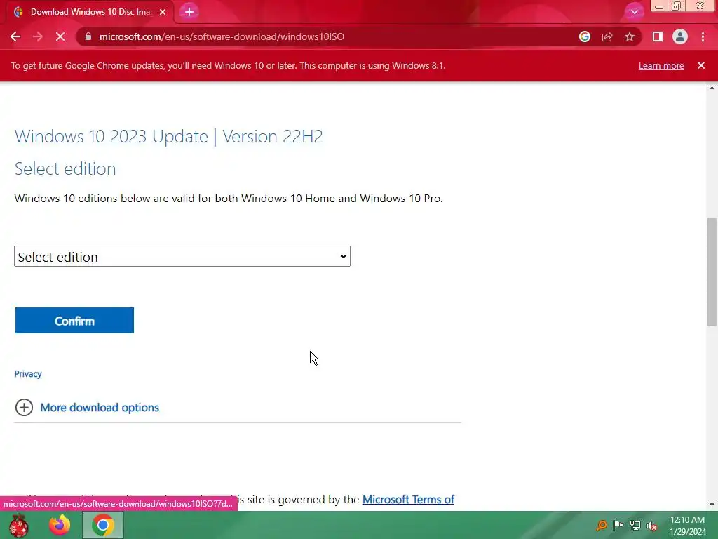Share this page icon
Screen dimensions: 718x539
point(607,36)
